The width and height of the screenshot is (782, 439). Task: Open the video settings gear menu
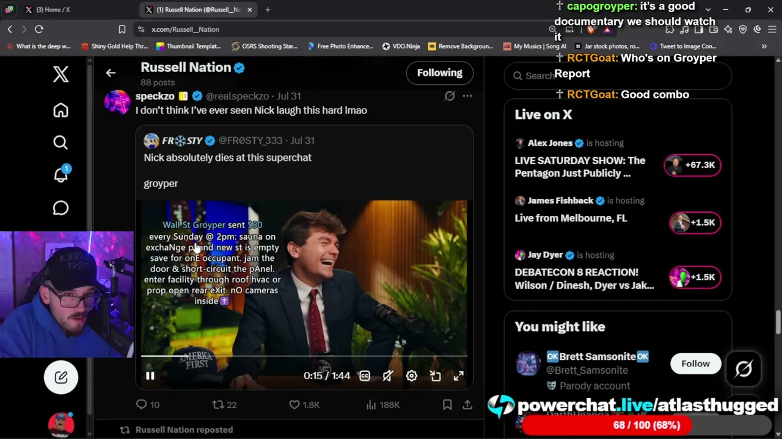(412, 376)
